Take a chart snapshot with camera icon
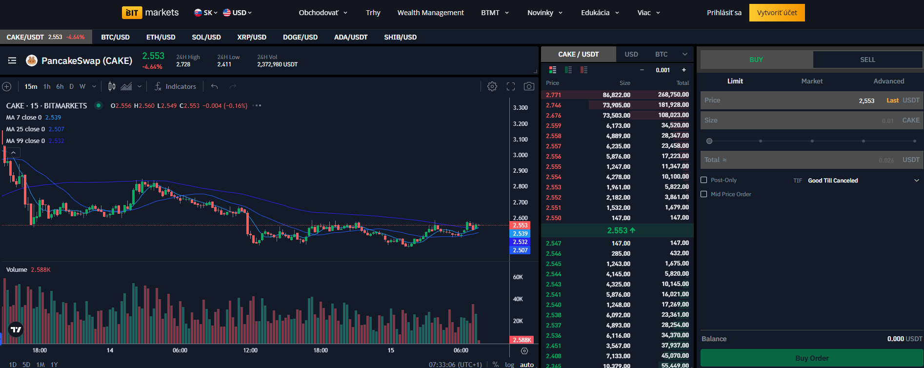Image resolution: width=924 pixels, height=368 pixels. (x=529, y=86)
